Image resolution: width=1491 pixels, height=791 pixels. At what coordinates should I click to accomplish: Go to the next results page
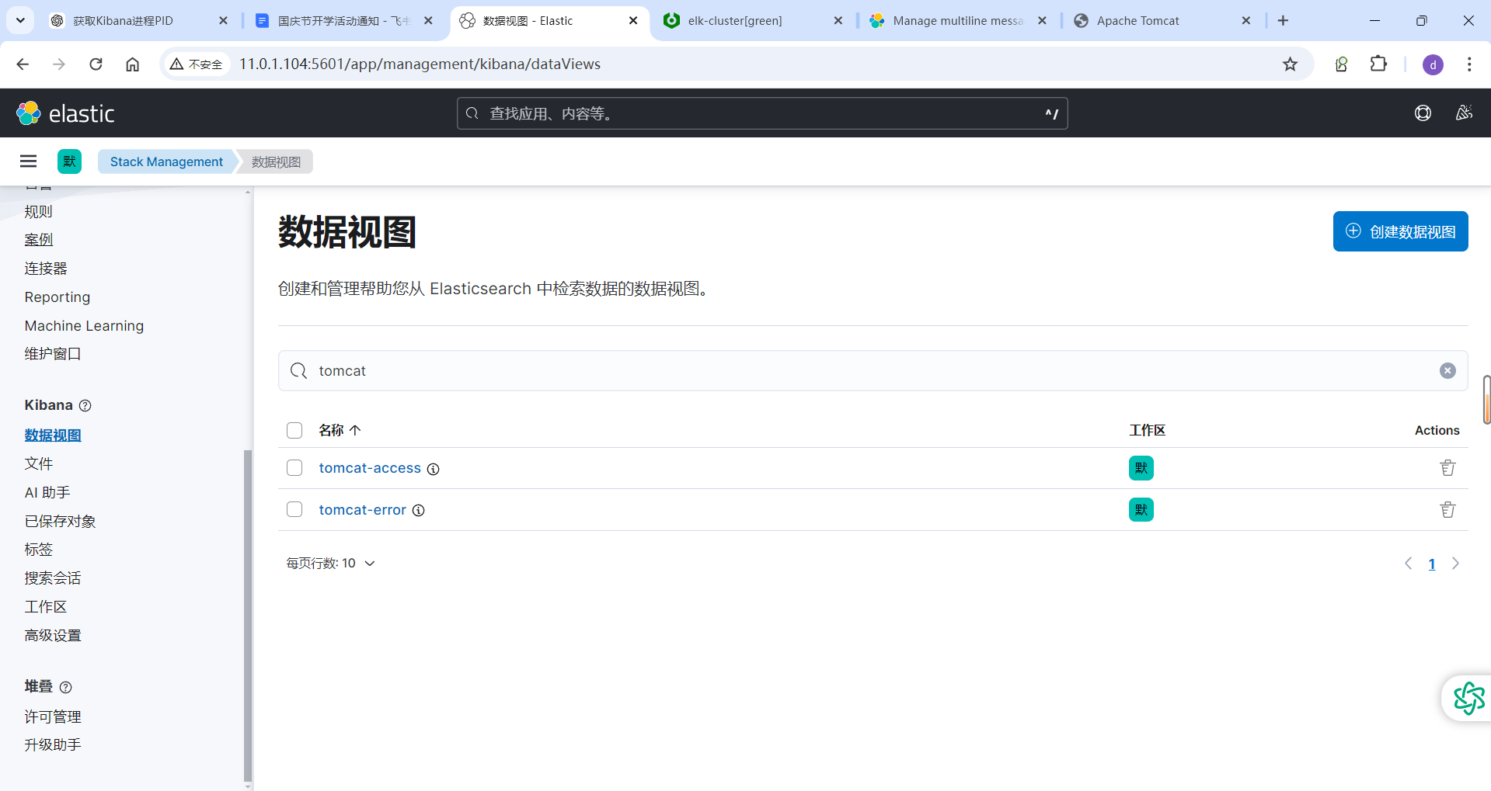1455,564
